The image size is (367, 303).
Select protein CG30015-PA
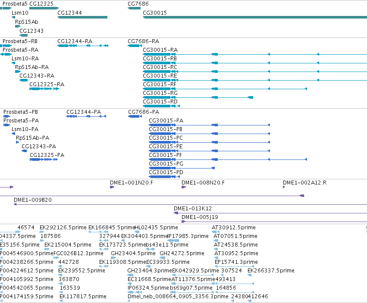tap(166, 121)
